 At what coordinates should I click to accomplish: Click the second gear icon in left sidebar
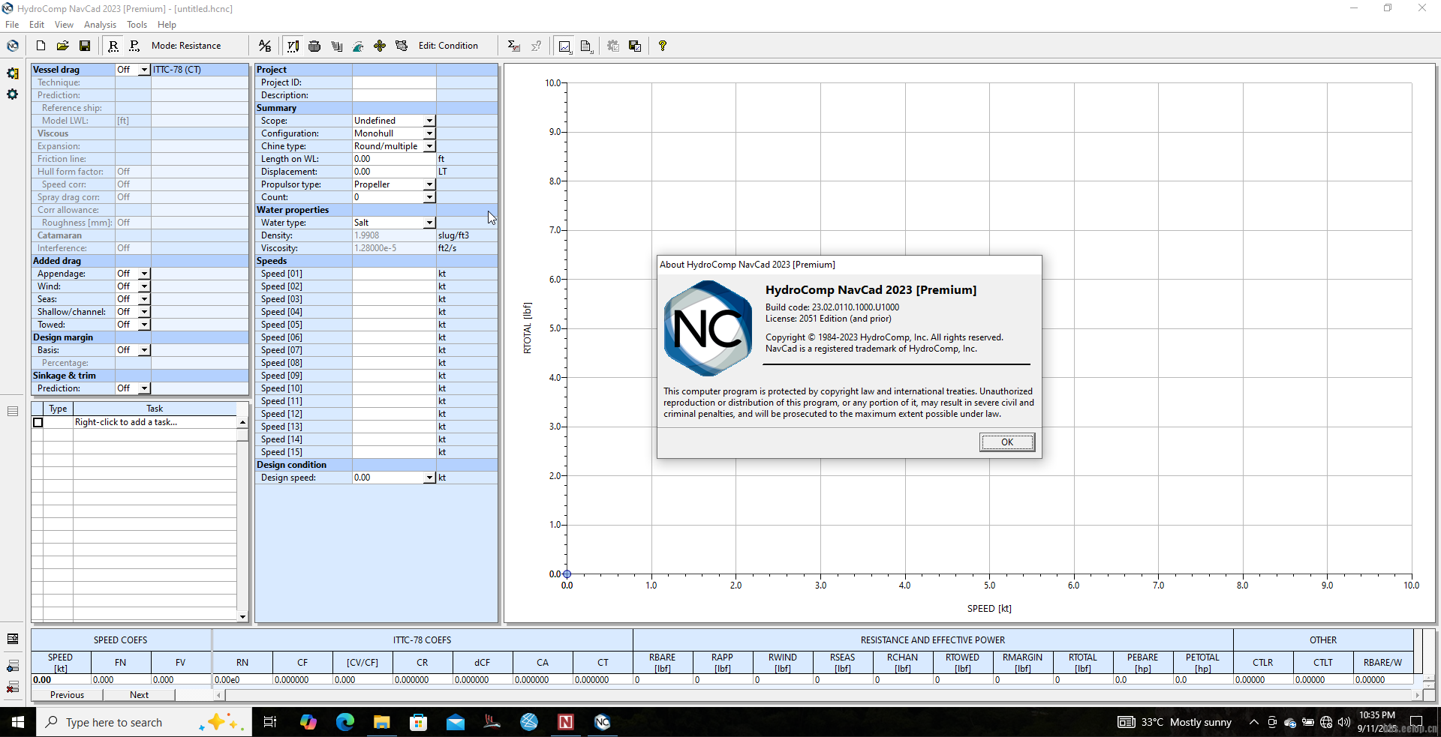pyautogui.click(x=13, y=94)
